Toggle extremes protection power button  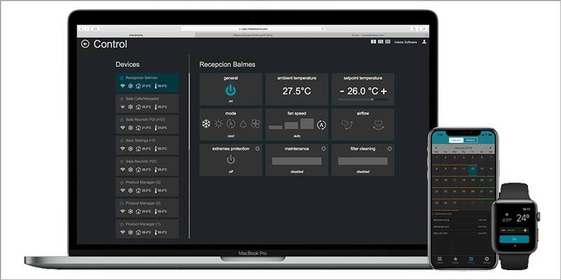231,160
